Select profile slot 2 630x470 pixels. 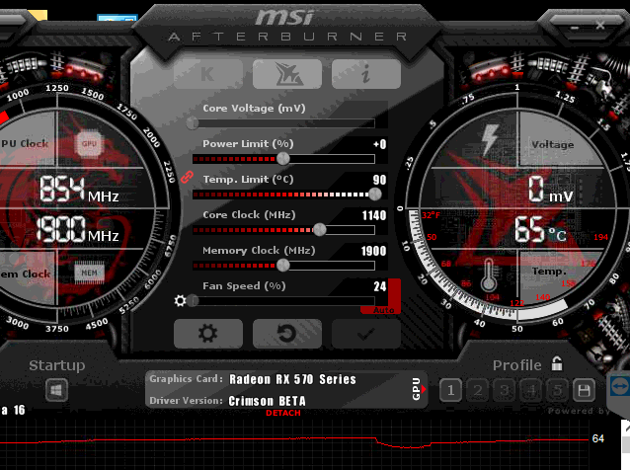point(477,390)
